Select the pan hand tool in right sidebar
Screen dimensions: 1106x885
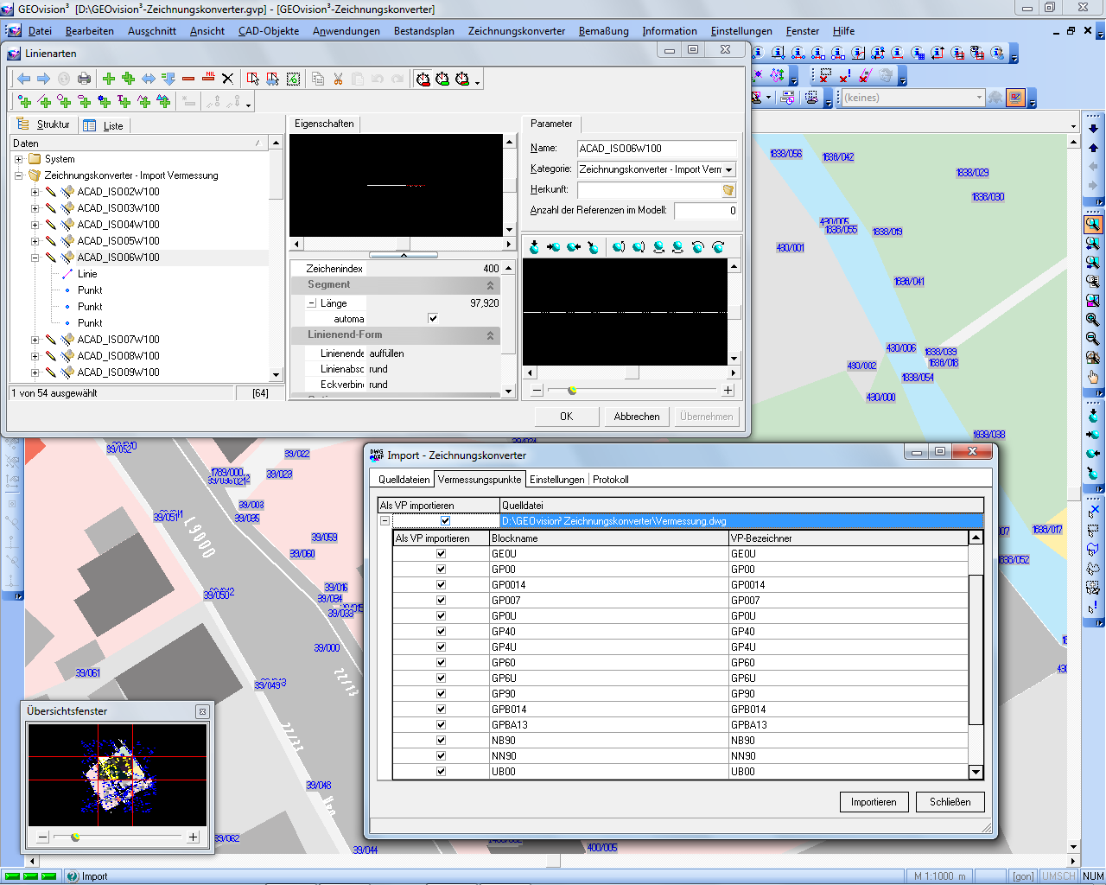coord(1093,377)
